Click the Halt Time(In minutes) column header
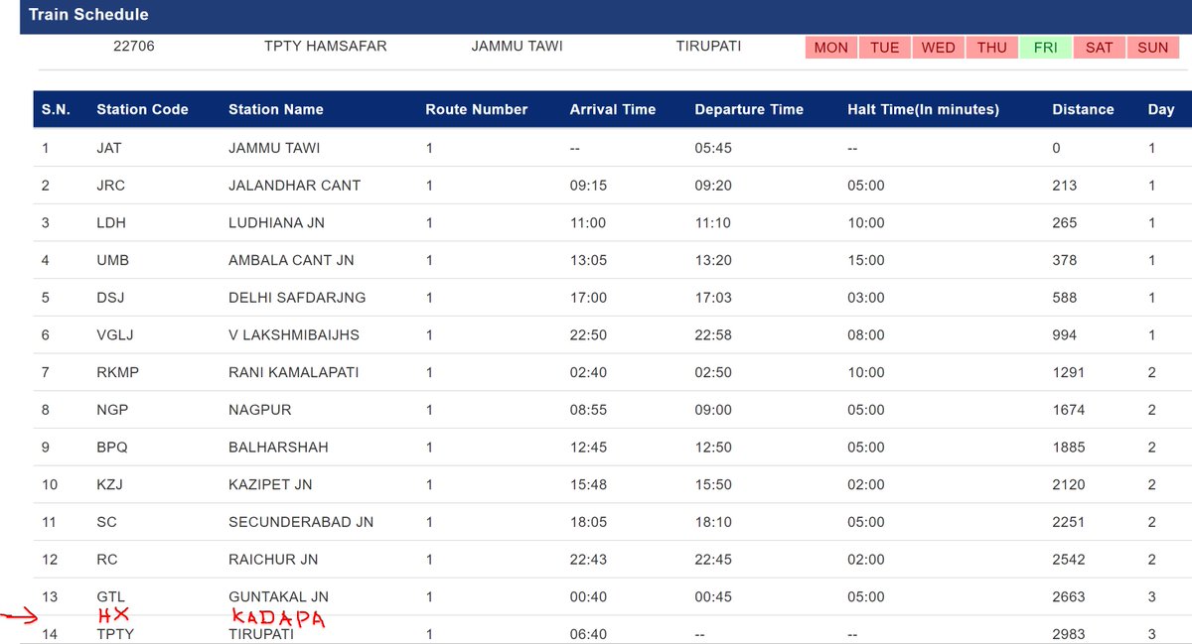This screenshot has width=1192, height=644. pos(924,109)
